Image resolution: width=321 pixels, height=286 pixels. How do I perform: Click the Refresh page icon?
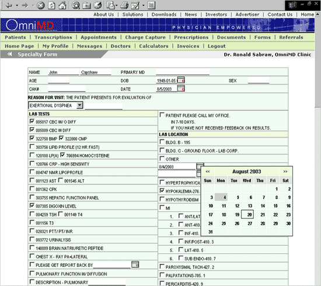click(51, 5)
